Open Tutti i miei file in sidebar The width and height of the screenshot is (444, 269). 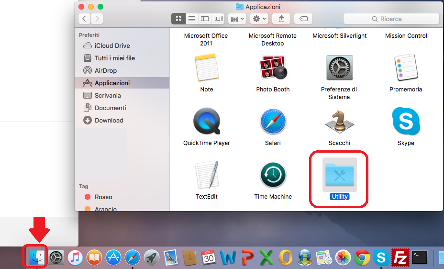[x=122, y=58]
